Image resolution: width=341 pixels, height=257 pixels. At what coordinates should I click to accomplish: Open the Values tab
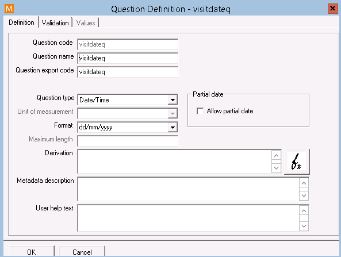[x=86, y=22]
